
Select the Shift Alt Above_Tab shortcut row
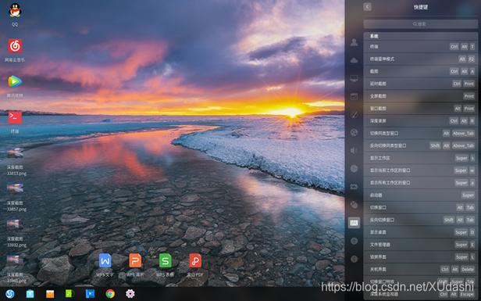pyautogui.click(x=421, y=145)
